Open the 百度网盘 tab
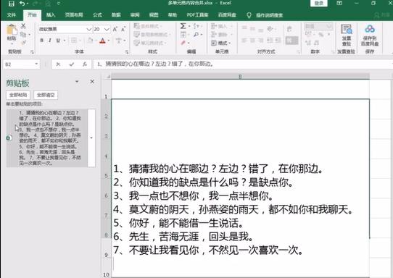Image resolution: width=393 pixels, height=278 pixels. (227, 15)
